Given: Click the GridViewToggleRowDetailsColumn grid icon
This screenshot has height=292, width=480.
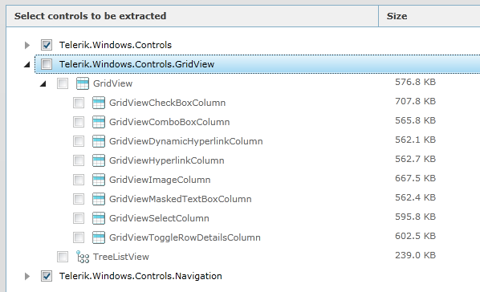Looking at the screenshot, I should tap(99, 237).
